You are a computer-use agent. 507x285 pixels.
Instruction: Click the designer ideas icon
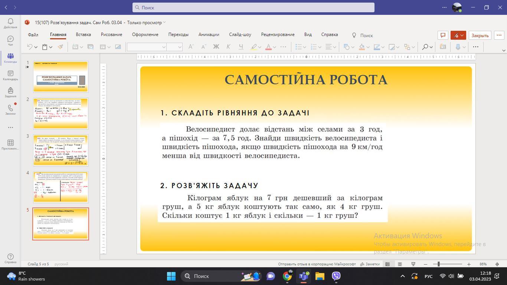(443, 47)
